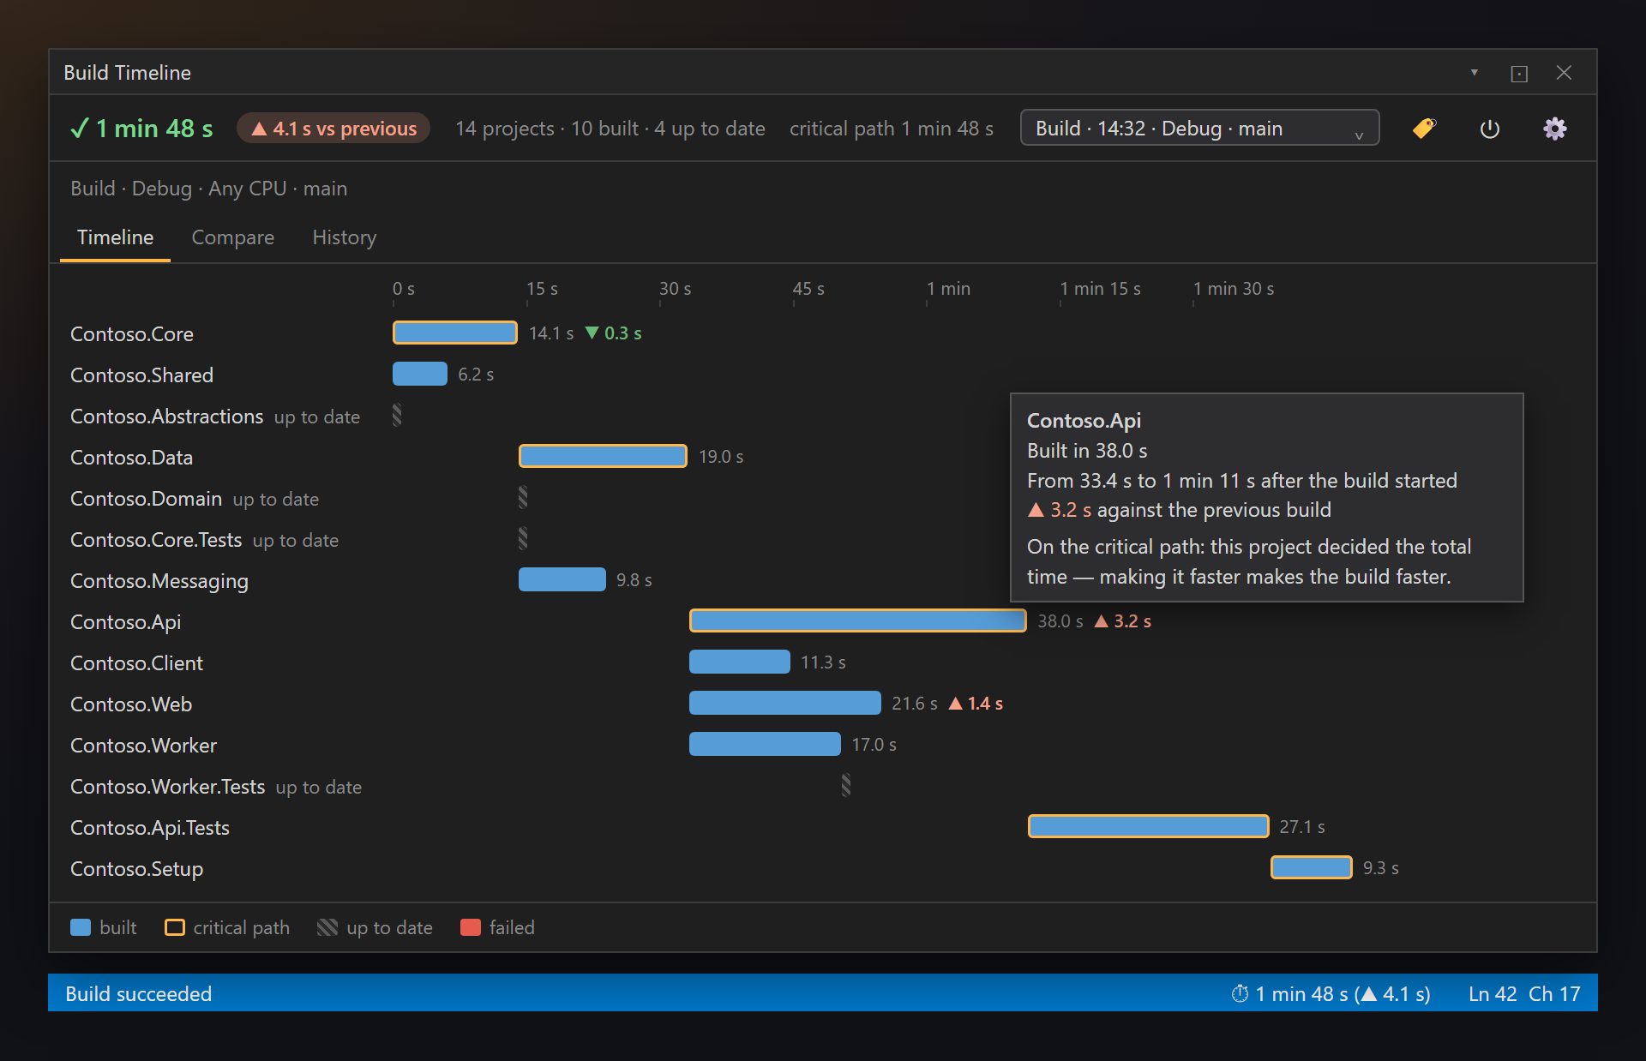This screenshot has height=1061, width=1646.
Task: Click the power icon in toolbar
Action: coord(1490,129)
